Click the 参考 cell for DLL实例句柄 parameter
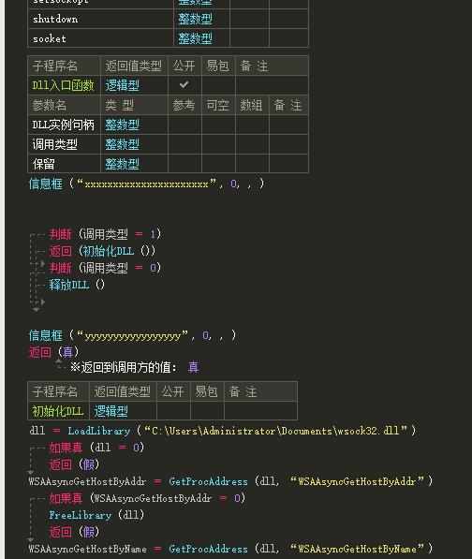 click(184, 125)
